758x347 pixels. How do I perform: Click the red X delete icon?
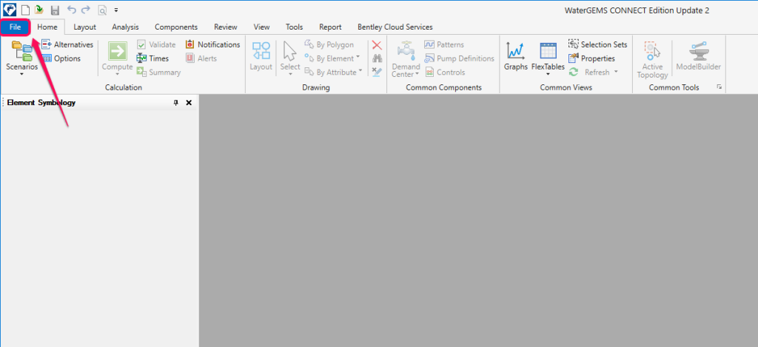tap(377, 45)
